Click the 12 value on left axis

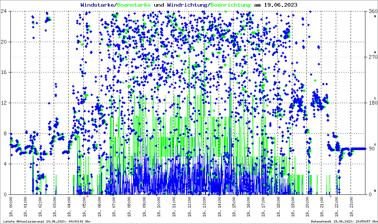3,103
